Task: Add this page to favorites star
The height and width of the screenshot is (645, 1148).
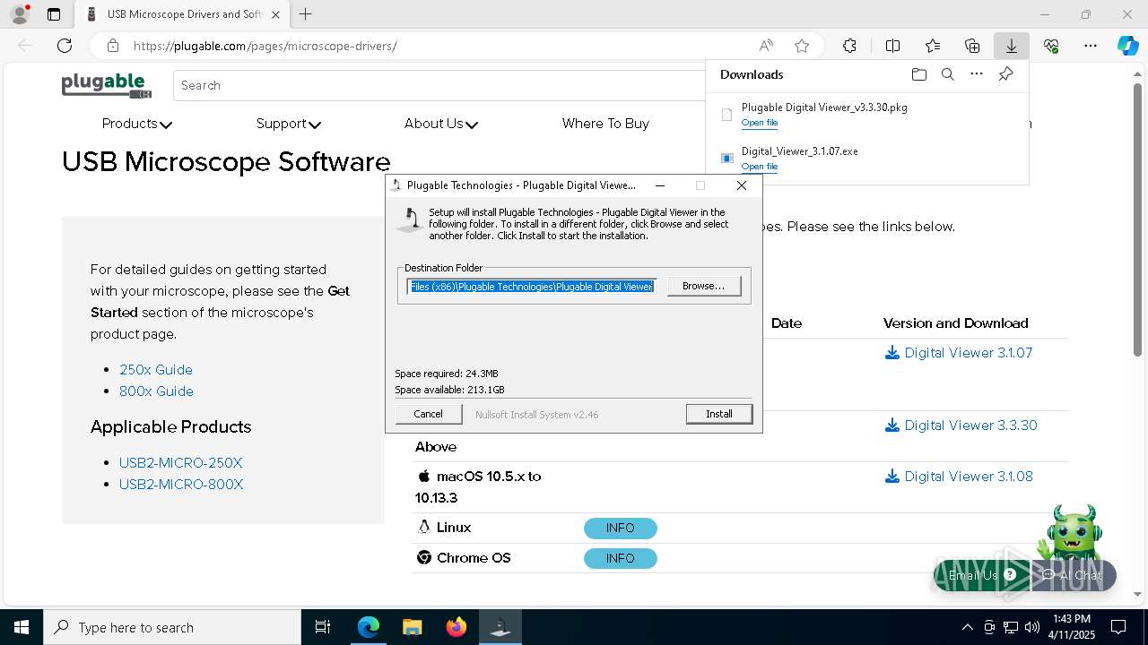Action: [x=802, y=46]
